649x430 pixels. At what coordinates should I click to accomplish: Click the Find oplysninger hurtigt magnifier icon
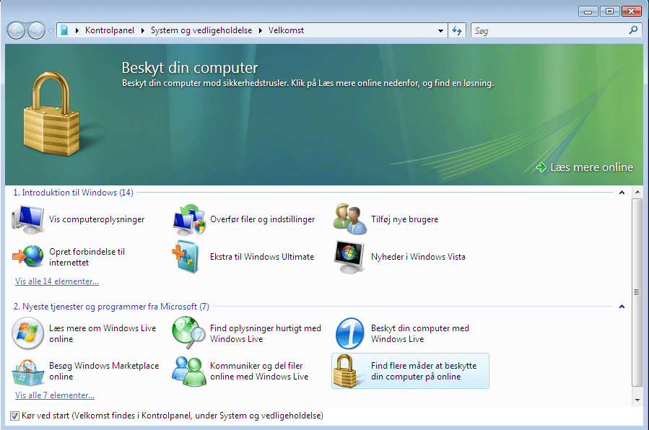(189, 333)
